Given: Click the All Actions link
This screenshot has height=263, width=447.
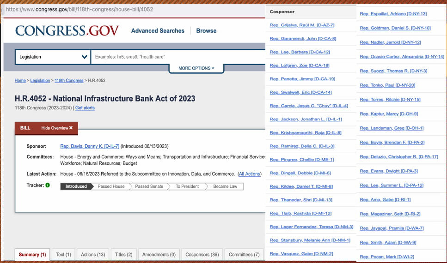Looking at the screenshot, I should click(x=249, y=174).
